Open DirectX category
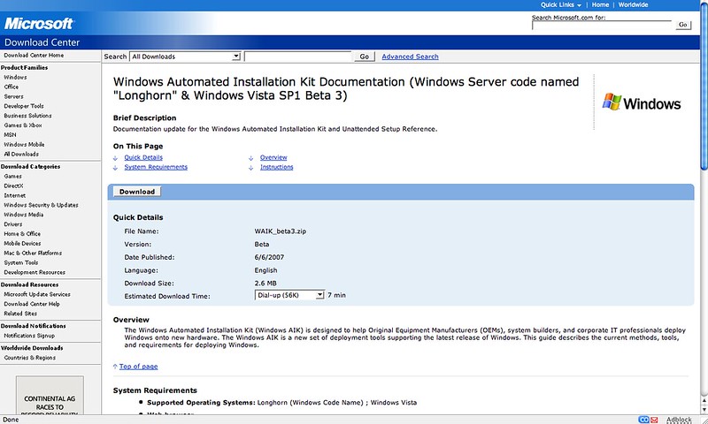708x424 pixels. pyautogui.click(x=13, y=185)
